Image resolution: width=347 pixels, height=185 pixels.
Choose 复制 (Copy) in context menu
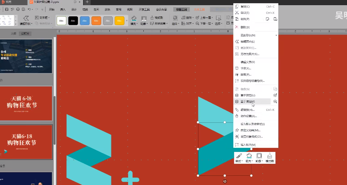[256, 7]
